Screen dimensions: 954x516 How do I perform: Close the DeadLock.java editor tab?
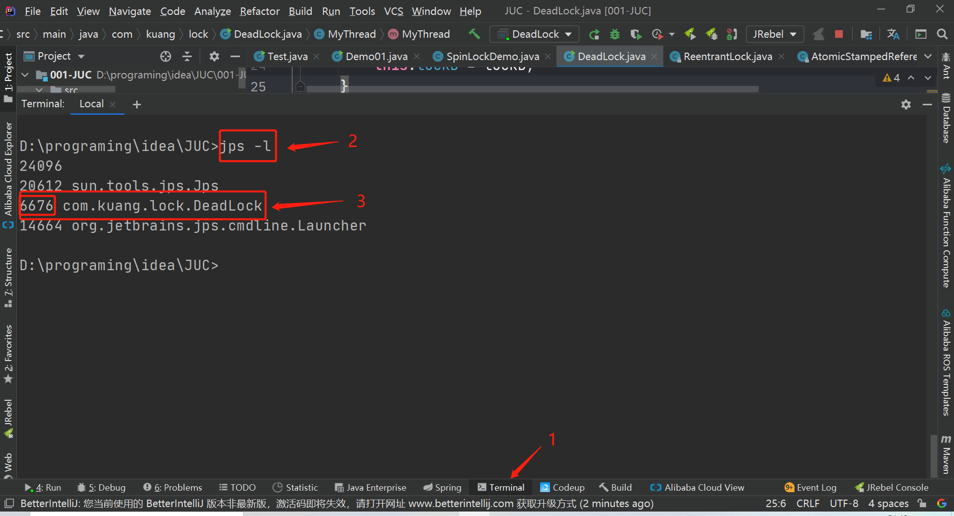click(654, 57)
